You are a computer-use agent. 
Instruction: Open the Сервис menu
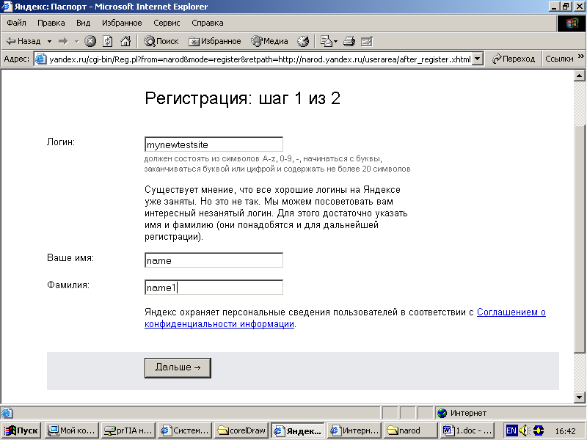tap(167, 23)
